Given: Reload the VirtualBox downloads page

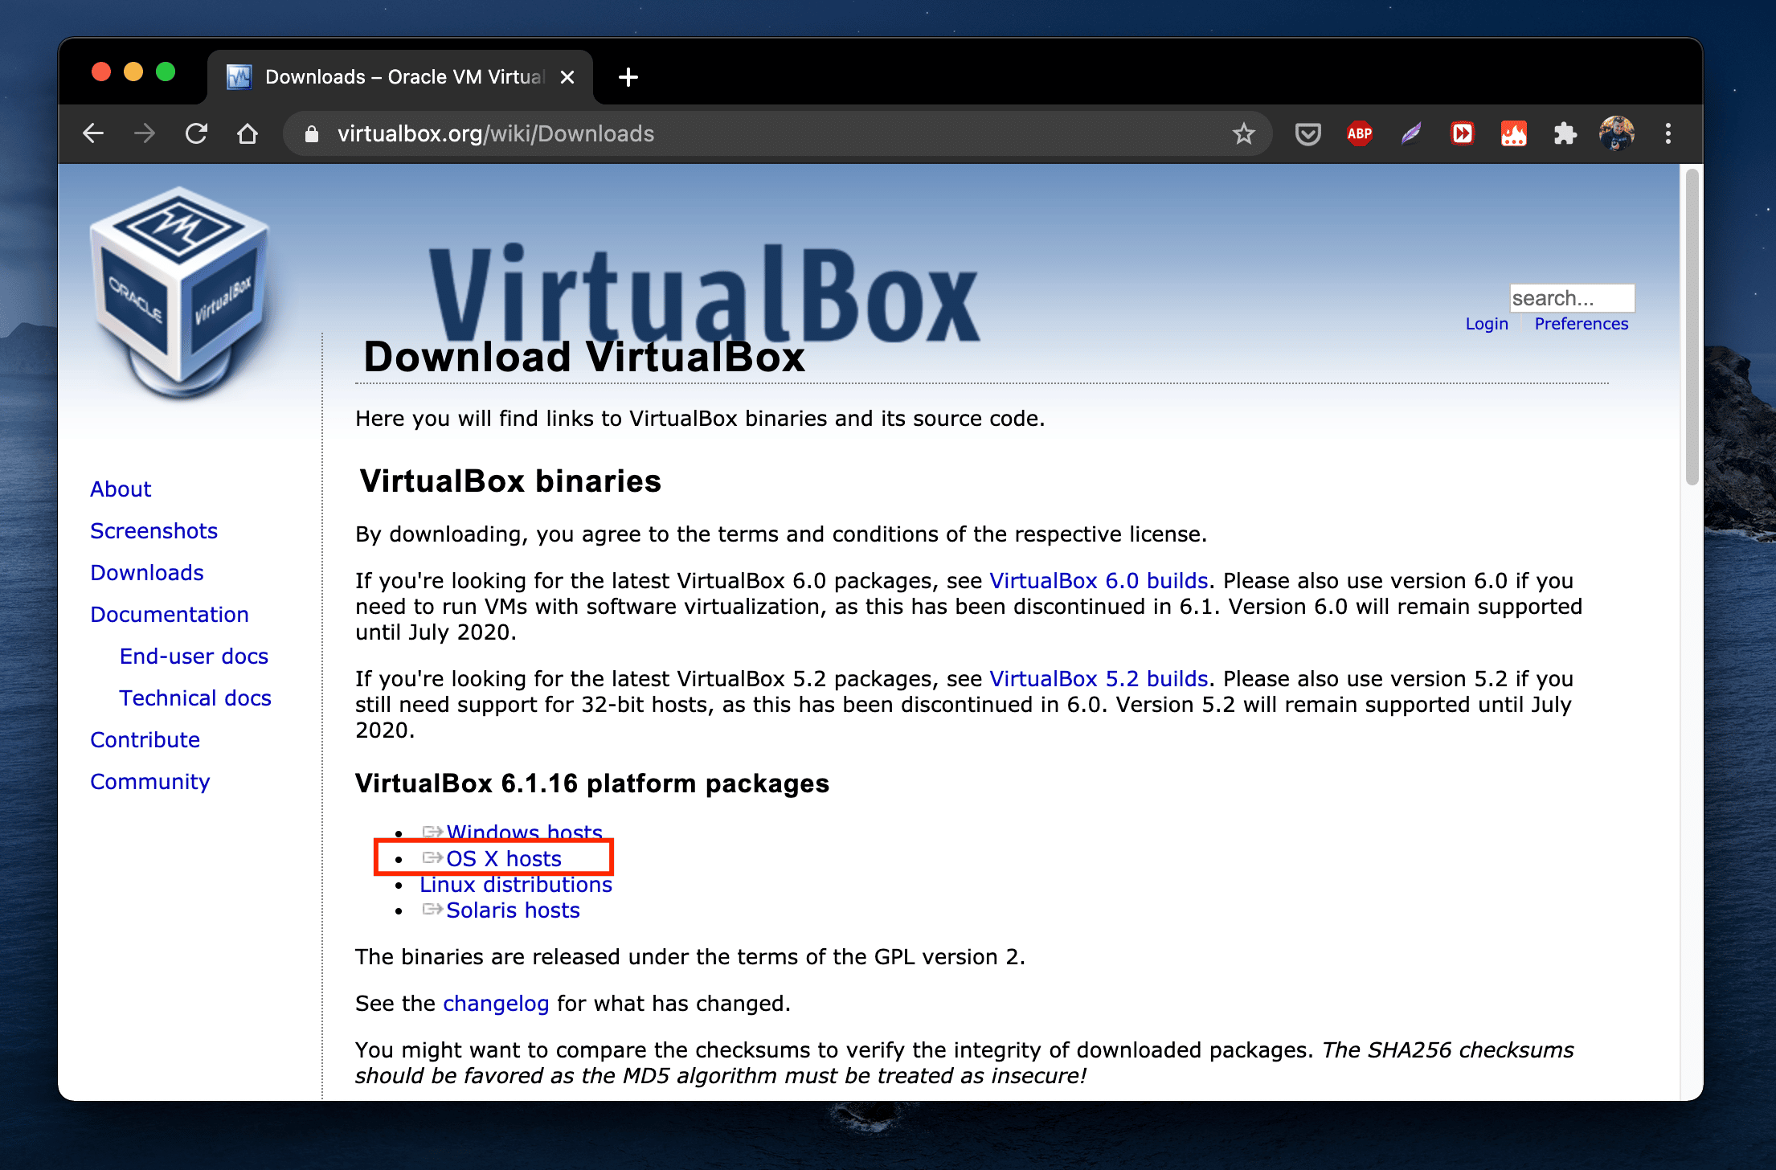Looking at the screenshot, I should pos(197,133).
